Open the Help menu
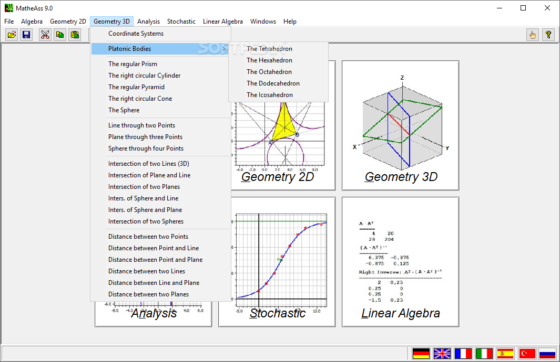The height and width of the screenshot is (362, 560). (x=290, y=22)
